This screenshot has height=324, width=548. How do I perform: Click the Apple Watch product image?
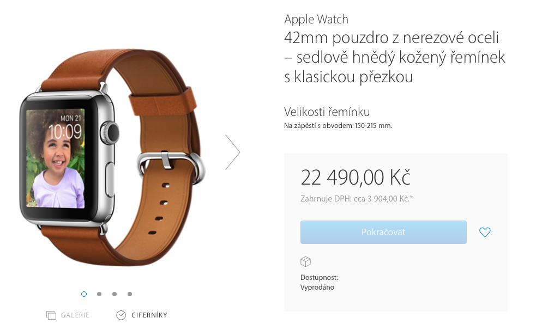[112, 157]
